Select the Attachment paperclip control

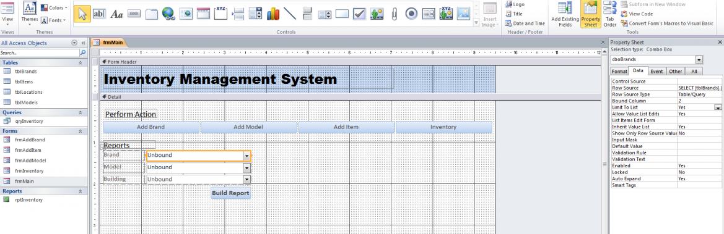(394, 14)
